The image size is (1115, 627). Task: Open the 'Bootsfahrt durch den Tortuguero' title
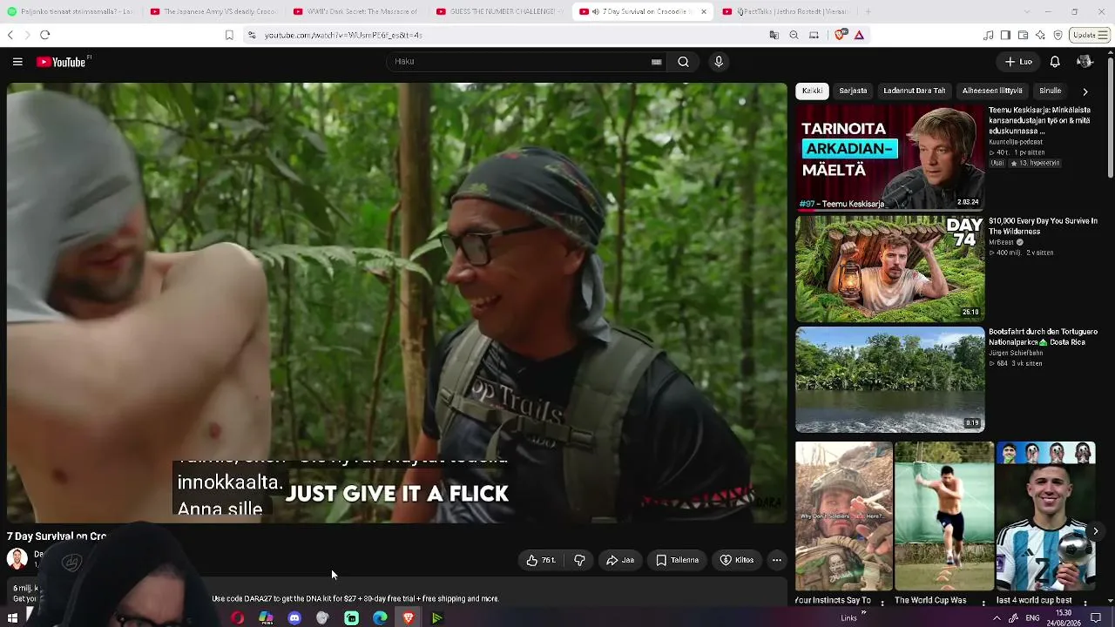1043,337
